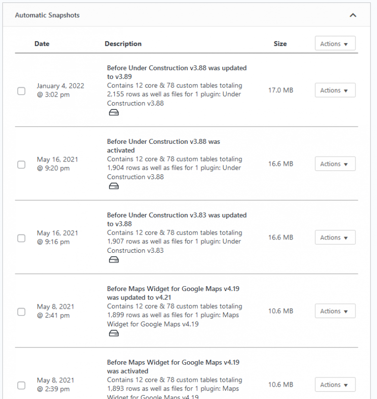Click storage icon under May 16 9:20 pm snapshot

point(114,186)
